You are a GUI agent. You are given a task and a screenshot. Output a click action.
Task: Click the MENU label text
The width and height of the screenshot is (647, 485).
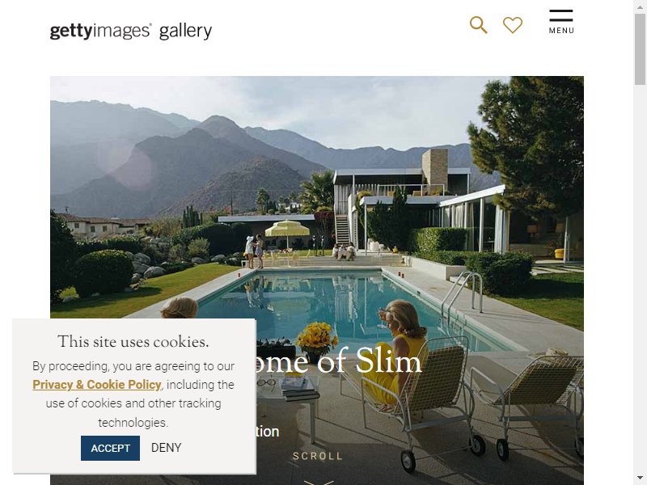tap(561, 31)
